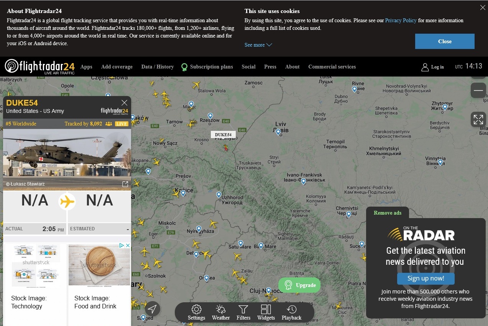The height and width of the screenshot is (326, 488).
Task: Start Playback mode
Action: [292, 312]
